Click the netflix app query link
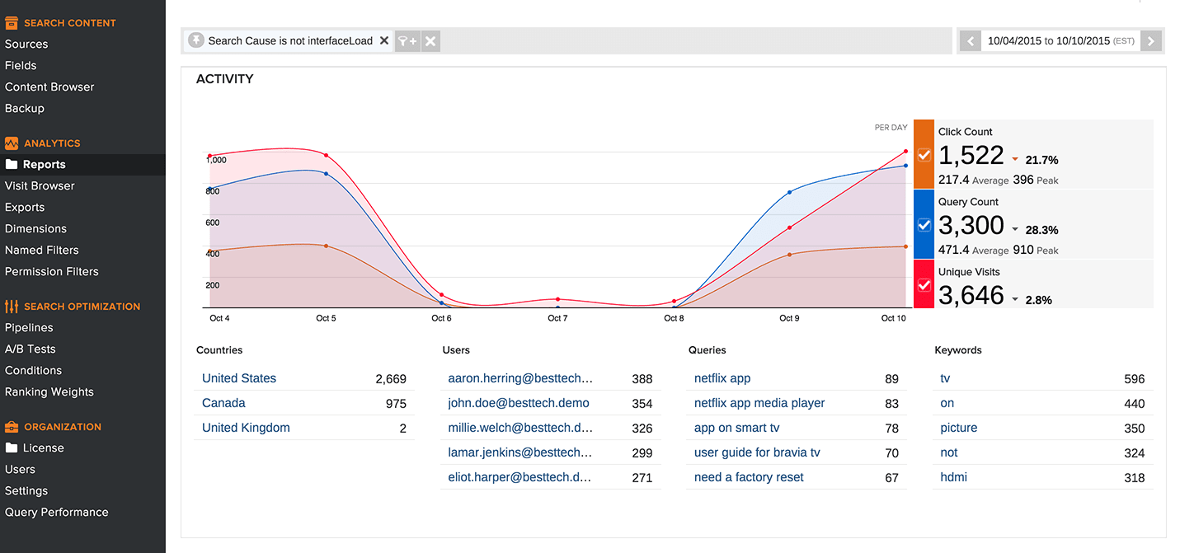1180x553 pixels. click(722, 378)
